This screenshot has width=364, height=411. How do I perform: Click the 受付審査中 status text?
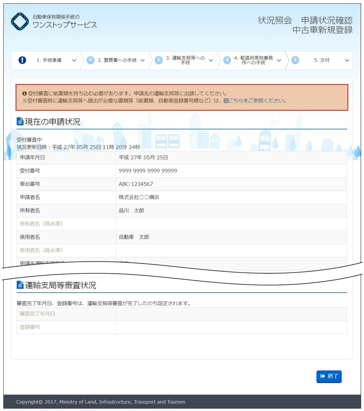click(29, 140)
